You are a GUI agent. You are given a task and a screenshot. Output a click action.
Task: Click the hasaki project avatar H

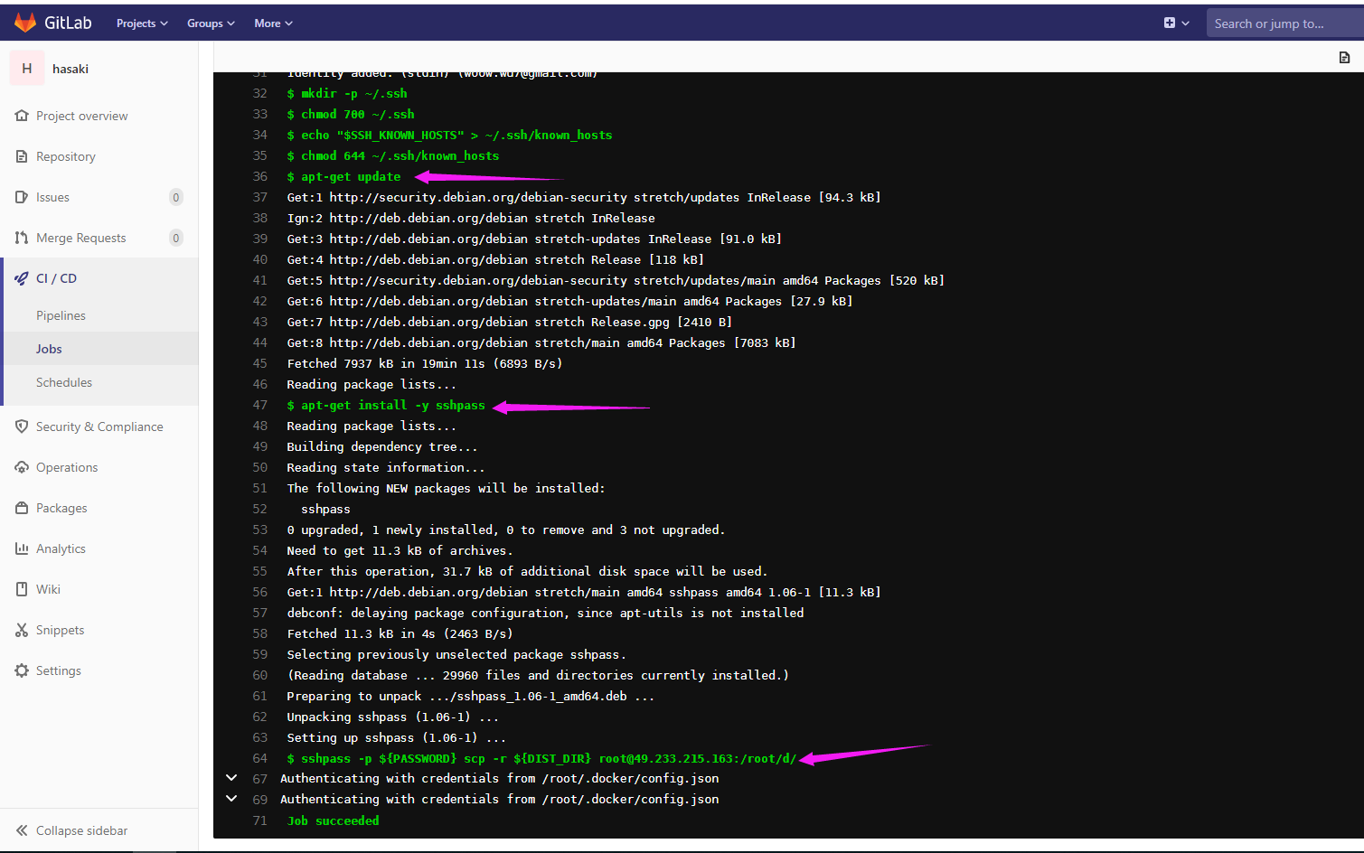[x=27, y=69]
